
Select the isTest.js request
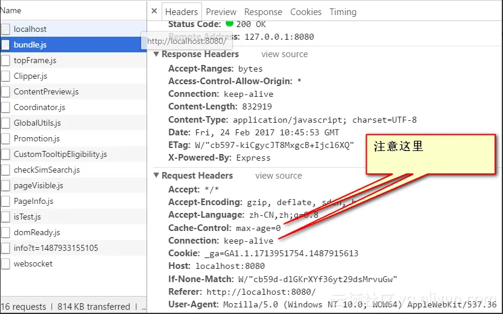pyautogui.click(x=74, y=217)
